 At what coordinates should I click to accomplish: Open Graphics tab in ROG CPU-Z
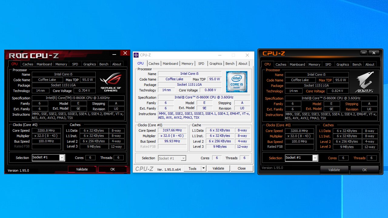[90, 64]
